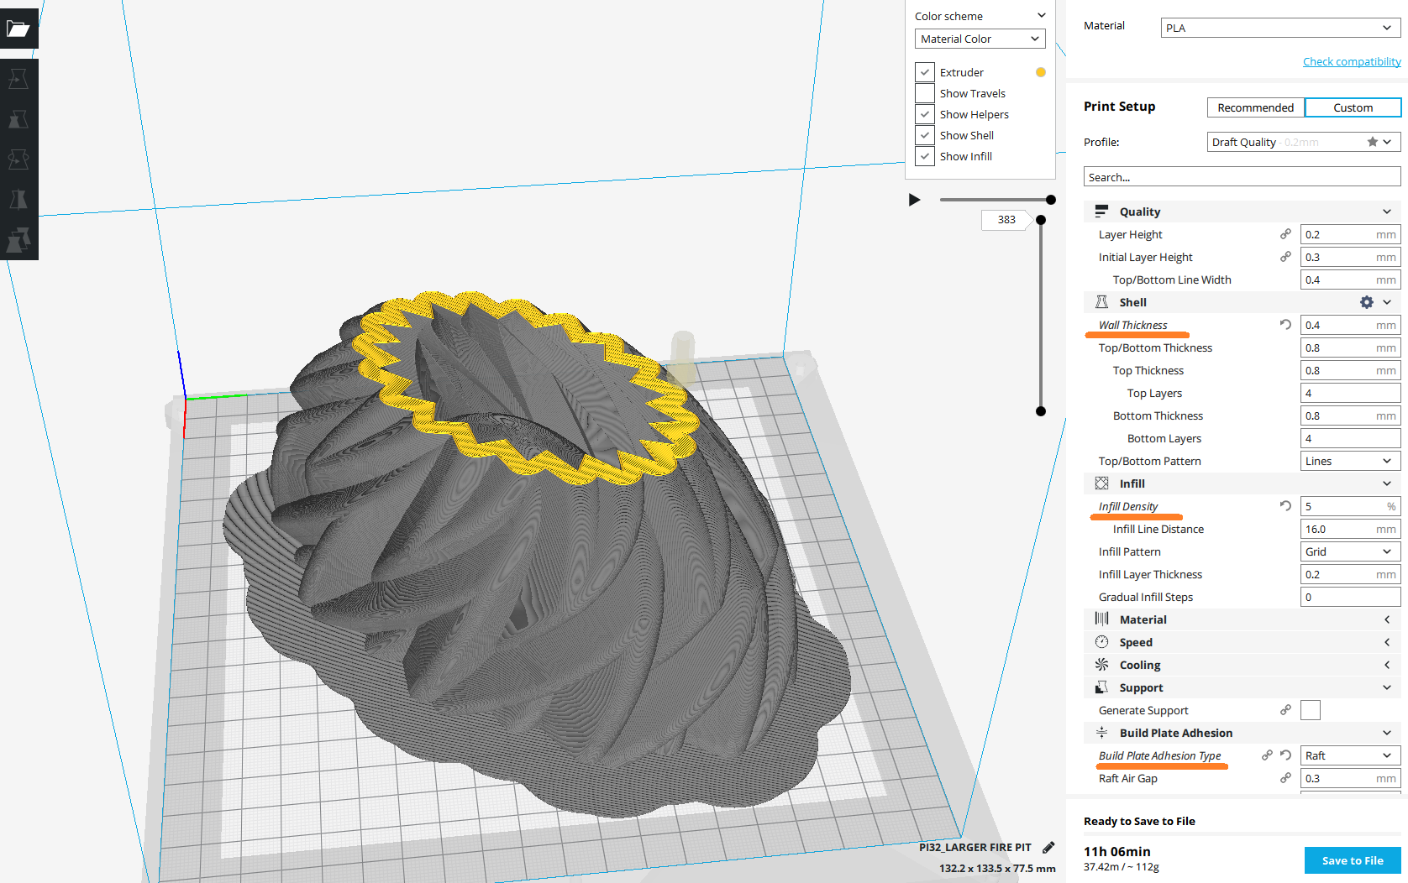The image size is (1408, 883).
Task: Play the layer path simulation
Action: 915,200
